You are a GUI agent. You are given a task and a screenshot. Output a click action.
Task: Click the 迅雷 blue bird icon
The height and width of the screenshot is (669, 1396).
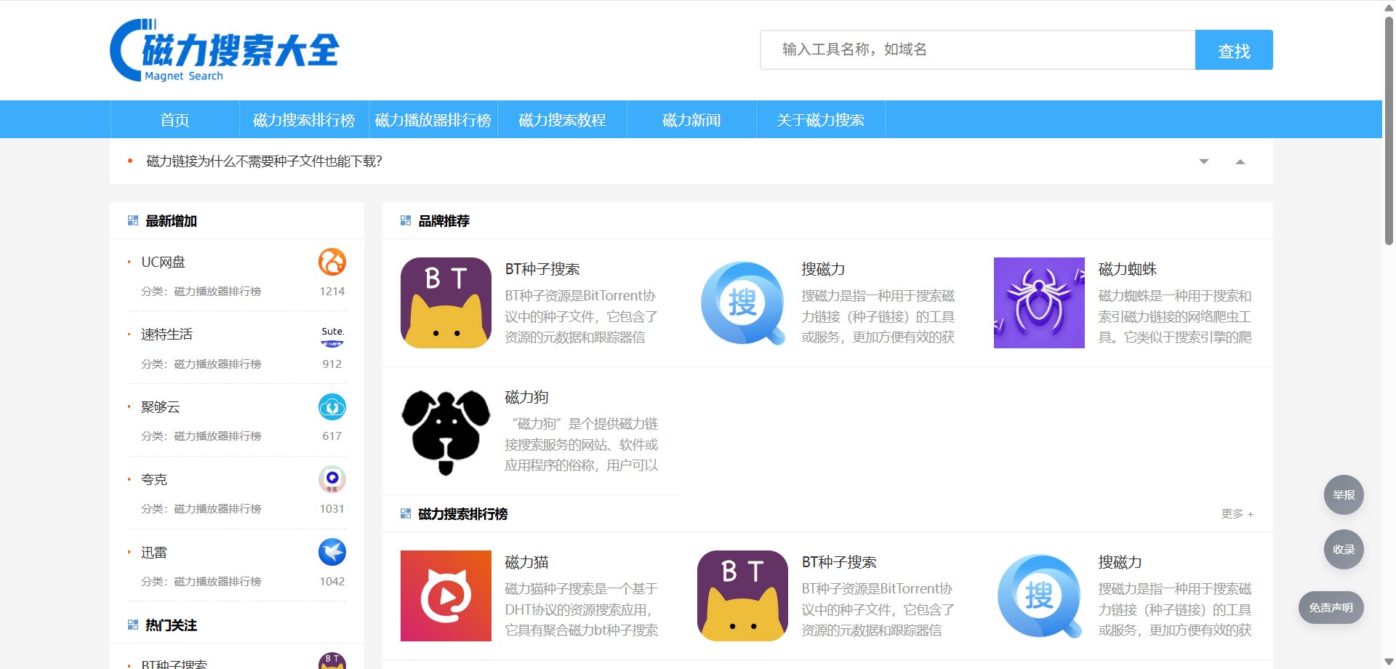pyautogui.click(x=332, y=552)
